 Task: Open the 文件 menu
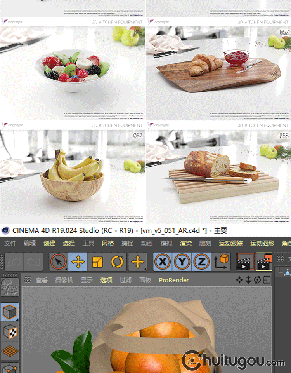pyautogui.click(x=10, y=243)
